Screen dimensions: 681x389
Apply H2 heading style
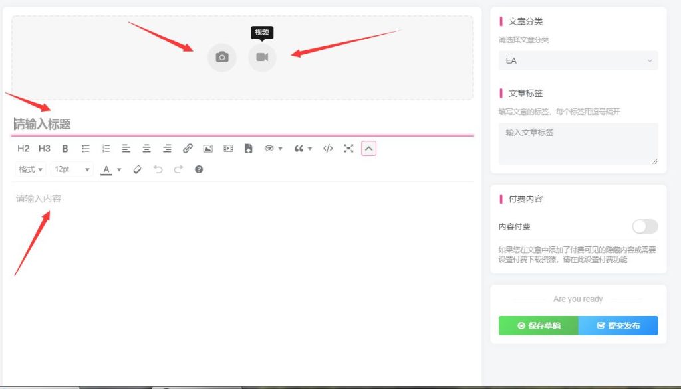(23, 149)
